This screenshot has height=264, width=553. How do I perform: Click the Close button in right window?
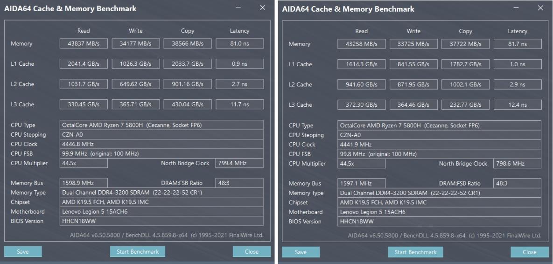(529, 252)
